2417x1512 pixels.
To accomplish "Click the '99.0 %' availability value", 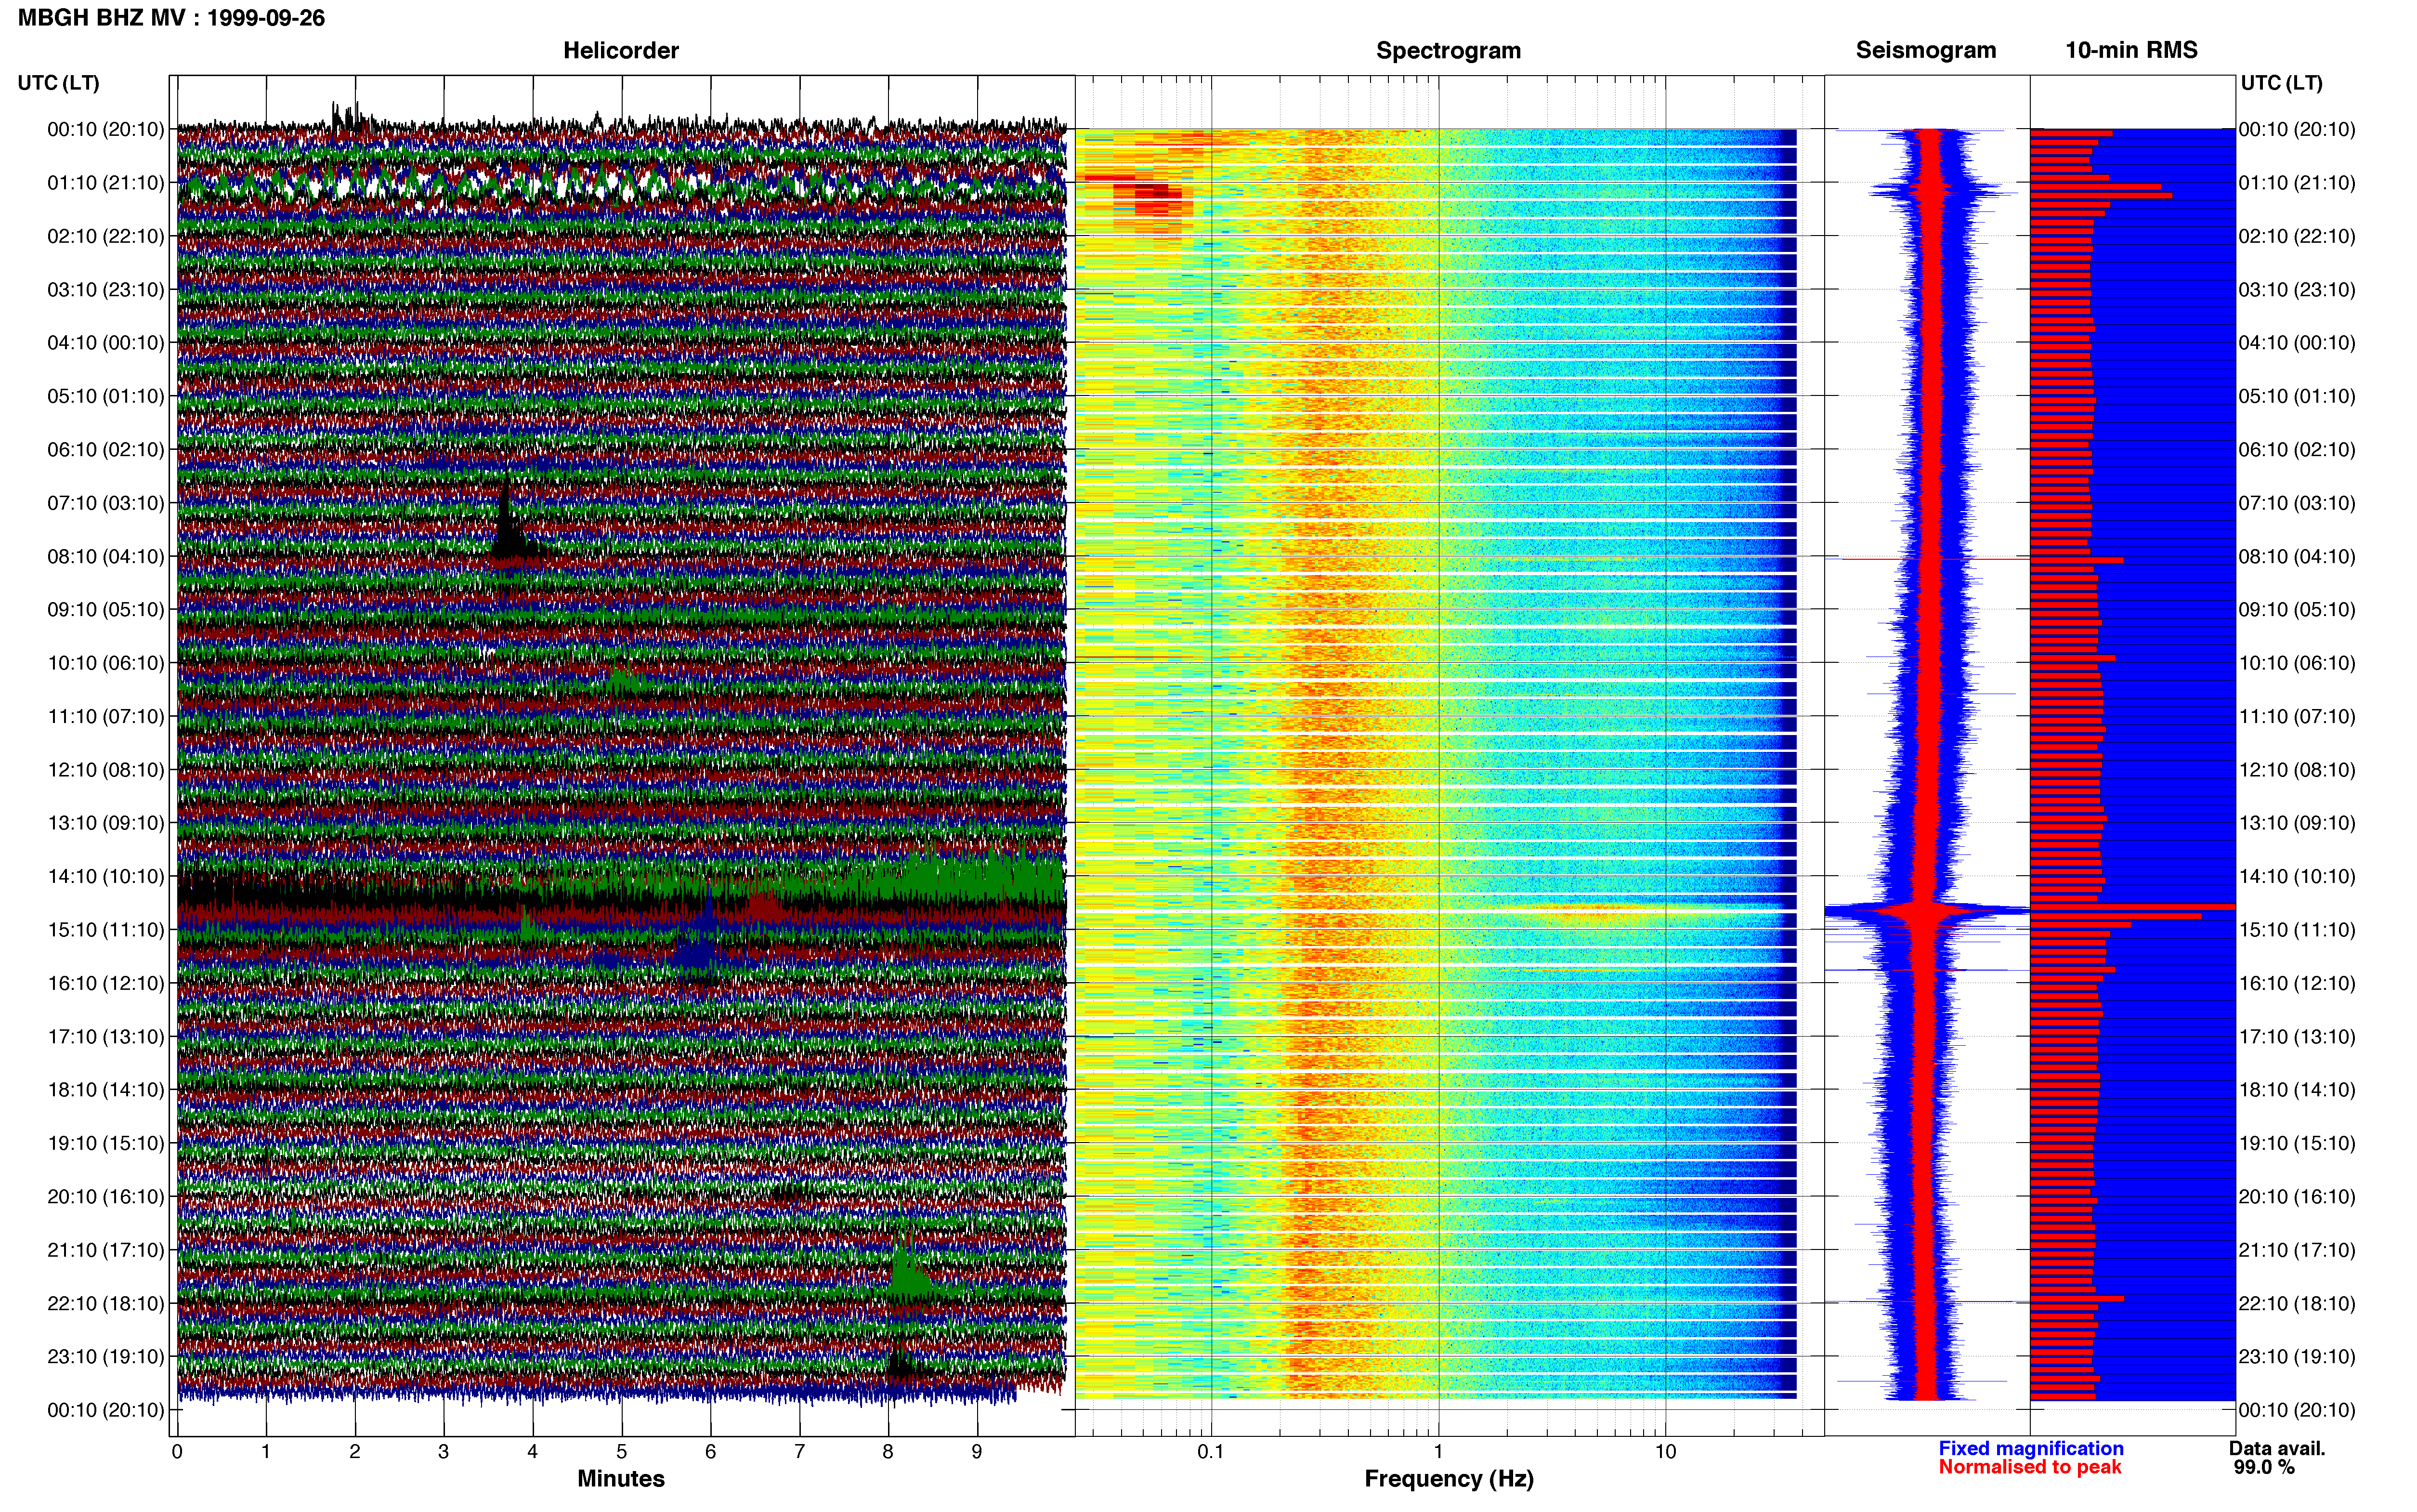I will tap(2264, 1467).
